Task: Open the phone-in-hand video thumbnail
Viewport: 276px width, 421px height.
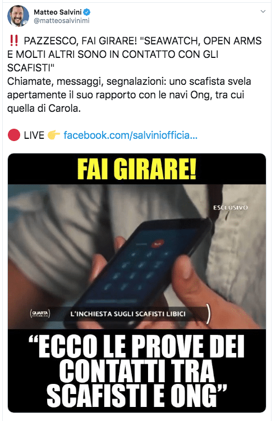Action: tap(137, 256)
